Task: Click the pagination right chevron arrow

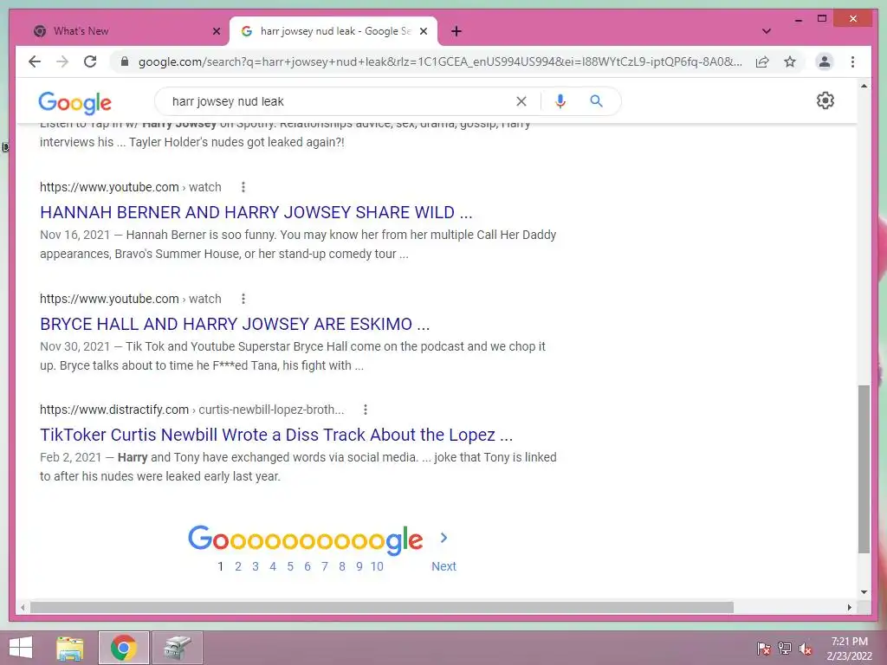Action: click(443, 538)
